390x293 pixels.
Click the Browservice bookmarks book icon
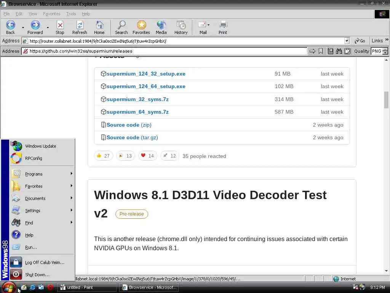(331, 51)
